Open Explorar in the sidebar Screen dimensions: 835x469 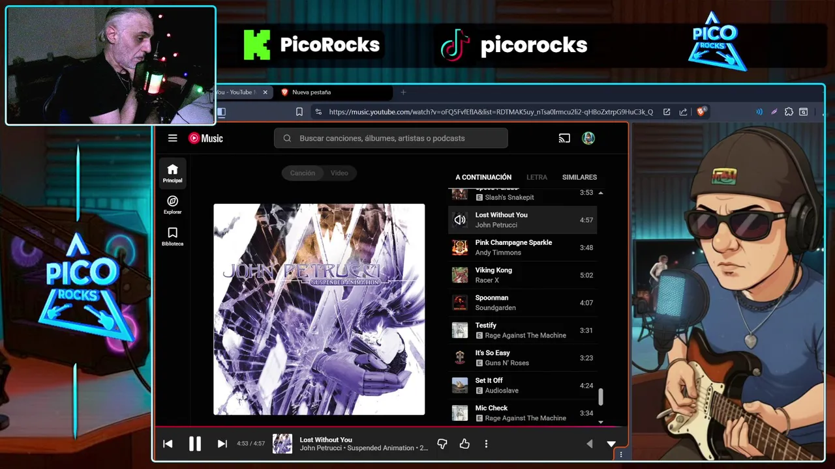(x=173, y=205)
